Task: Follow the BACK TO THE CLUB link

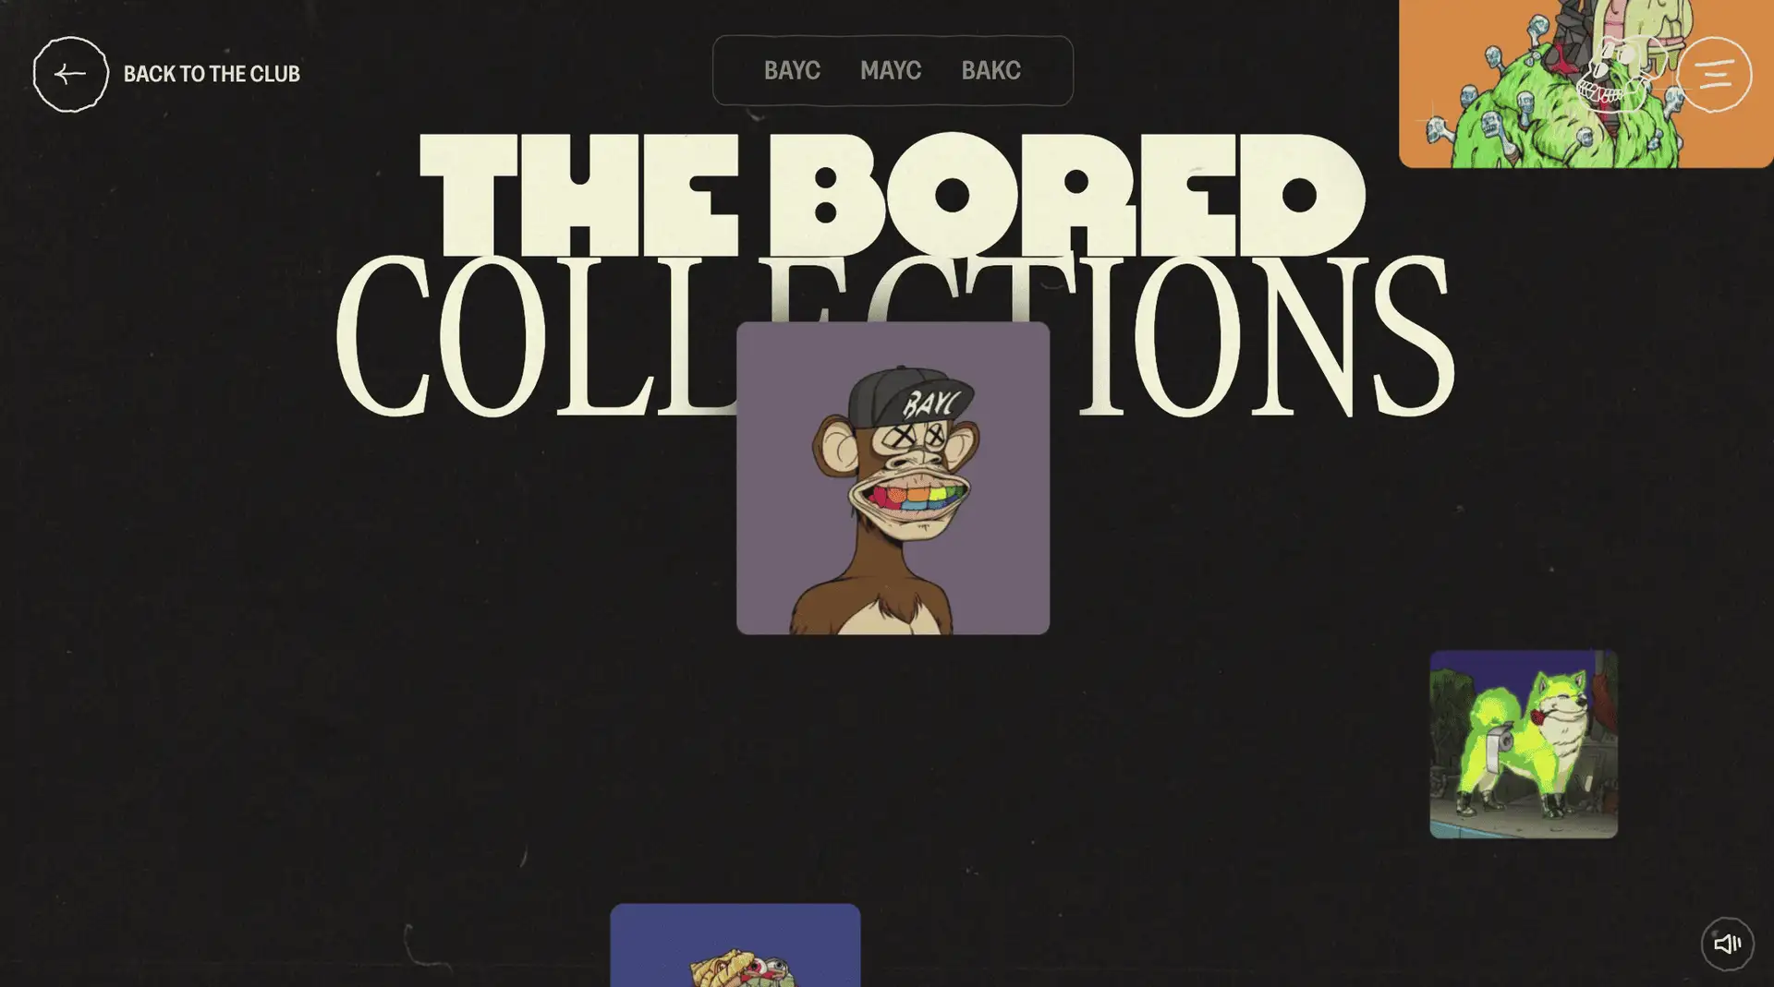Action: click(212, 74)
